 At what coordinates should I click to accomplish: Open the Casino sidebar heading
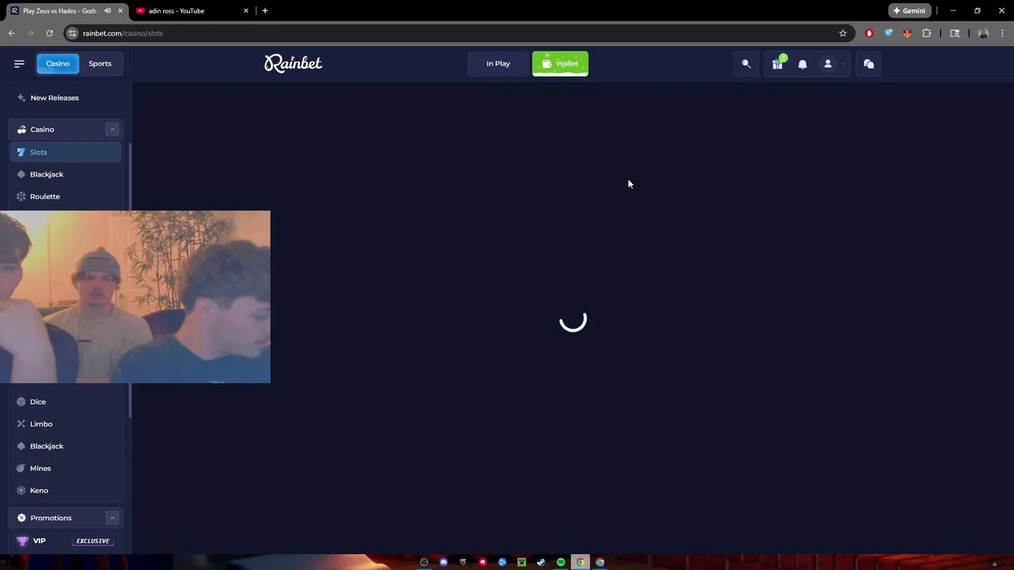42,129
